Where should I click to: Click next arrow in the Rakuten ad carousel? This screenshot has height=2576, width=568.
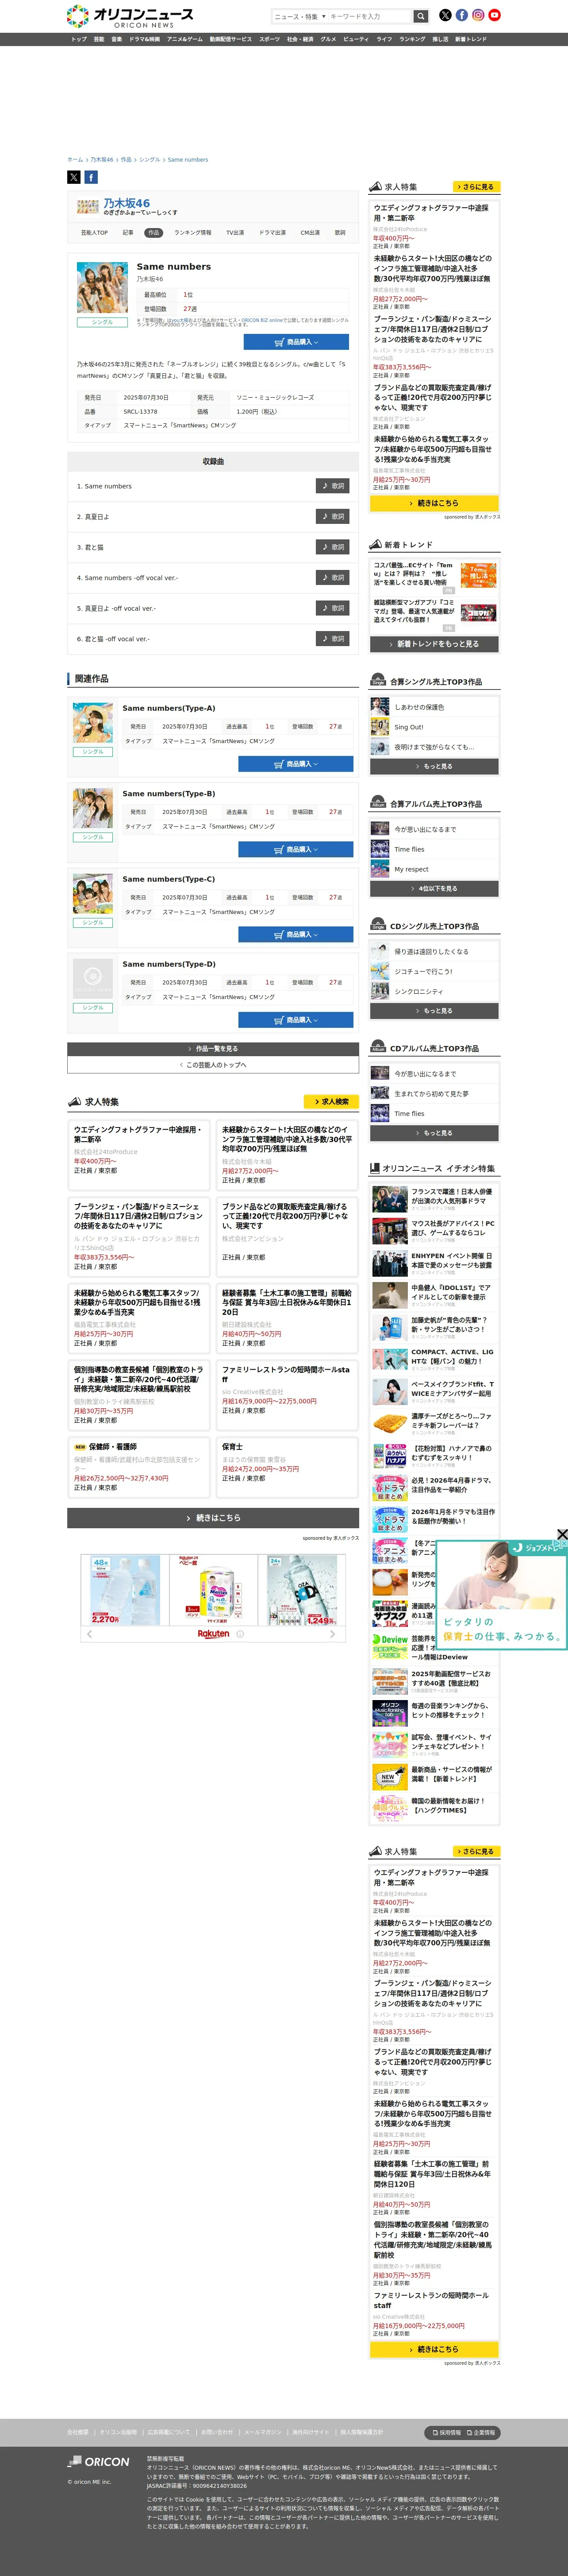pyautogui.click(x=332, y=1634)
